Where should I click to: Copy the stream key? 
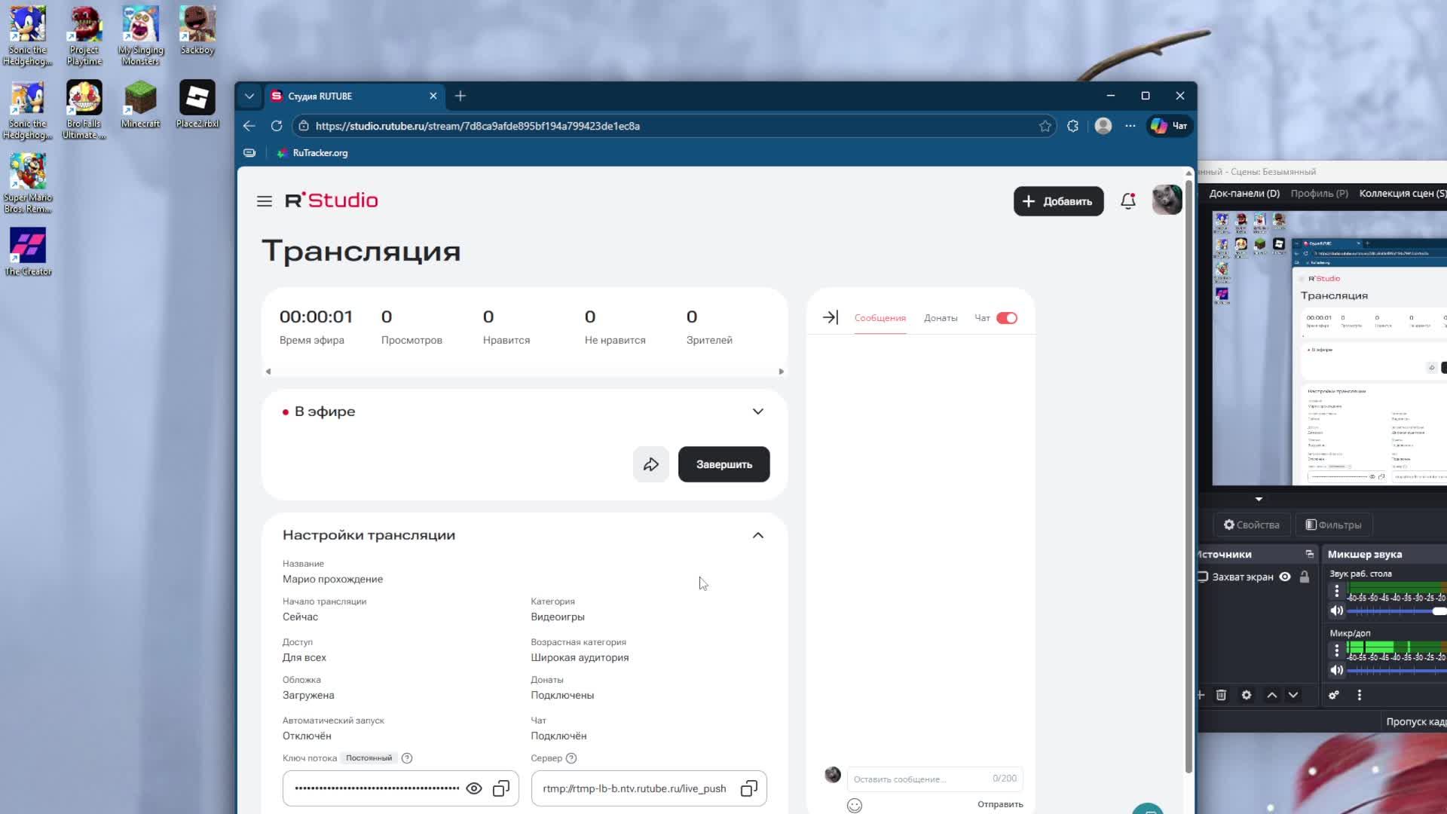coord(501,788)
